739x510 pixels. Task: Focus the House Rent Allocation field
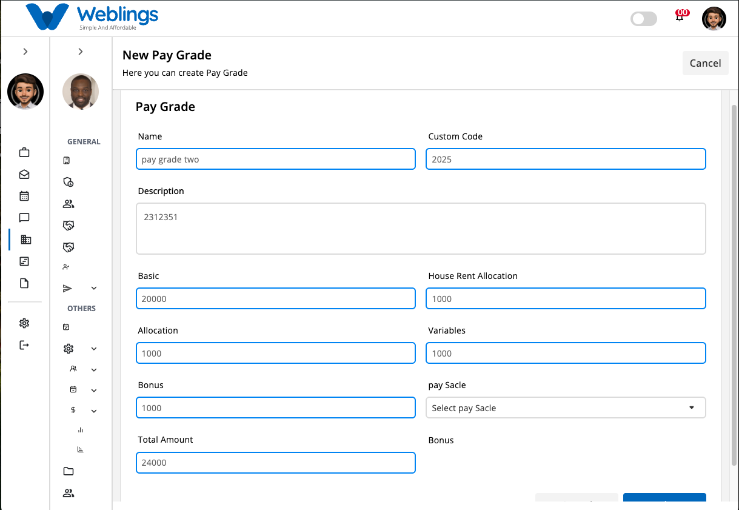pyautogui.click(x=566, y=298)
